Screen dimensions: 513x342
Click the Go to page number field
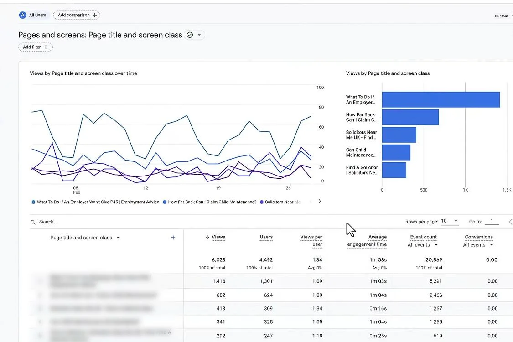point(492,221)
